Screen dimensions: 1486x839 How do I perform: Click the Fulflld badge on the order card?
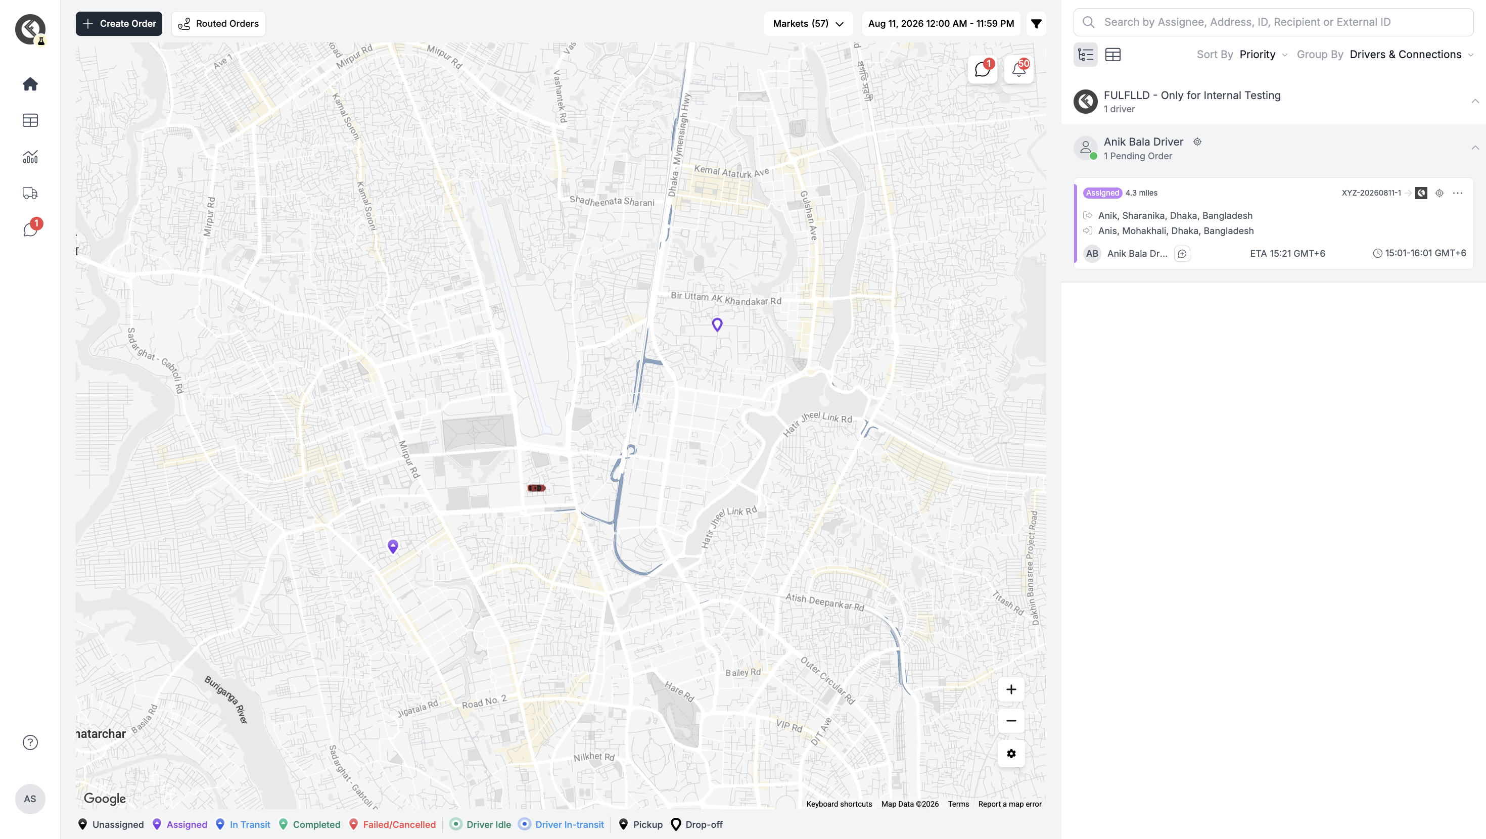coord(1421,193)
